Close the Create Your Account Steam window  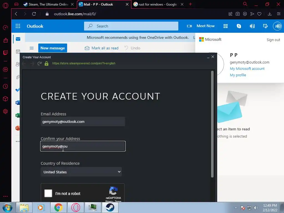click(x=213, y=57)
